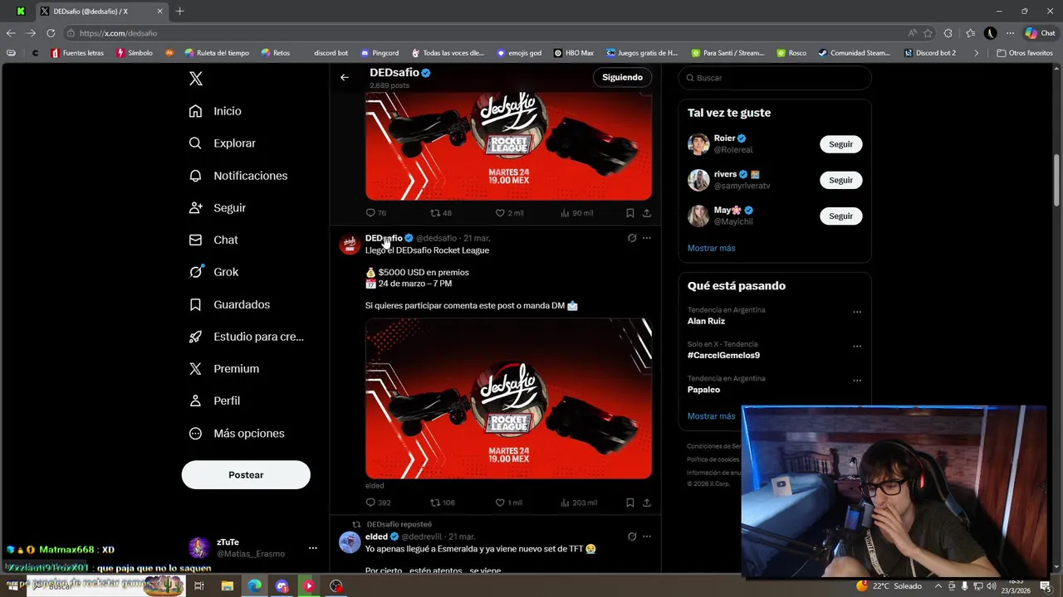
Task: Switch to the Kick browser tab
Action: pyautogui.click(x=21, y=12)
